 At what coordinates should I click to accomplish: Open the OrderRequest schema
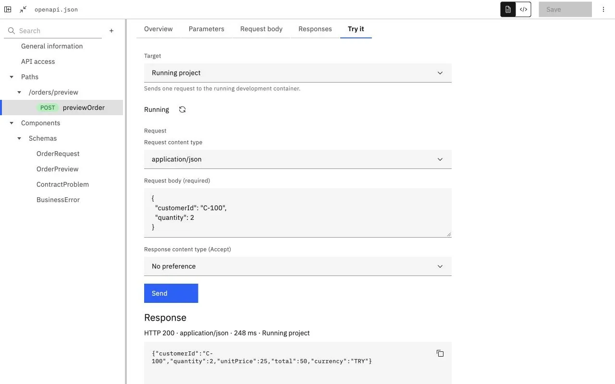click(x=58, y=154)
